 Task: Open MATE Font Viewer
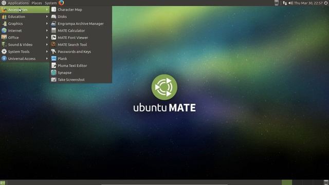81,38
